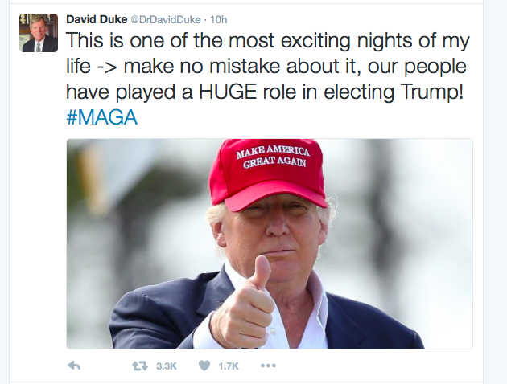The width and height of the screenshot is (507, 384).
Task: Click empty card area beside #MAGA hashtag
Action: pyautogui.click(x=304, y=116)
